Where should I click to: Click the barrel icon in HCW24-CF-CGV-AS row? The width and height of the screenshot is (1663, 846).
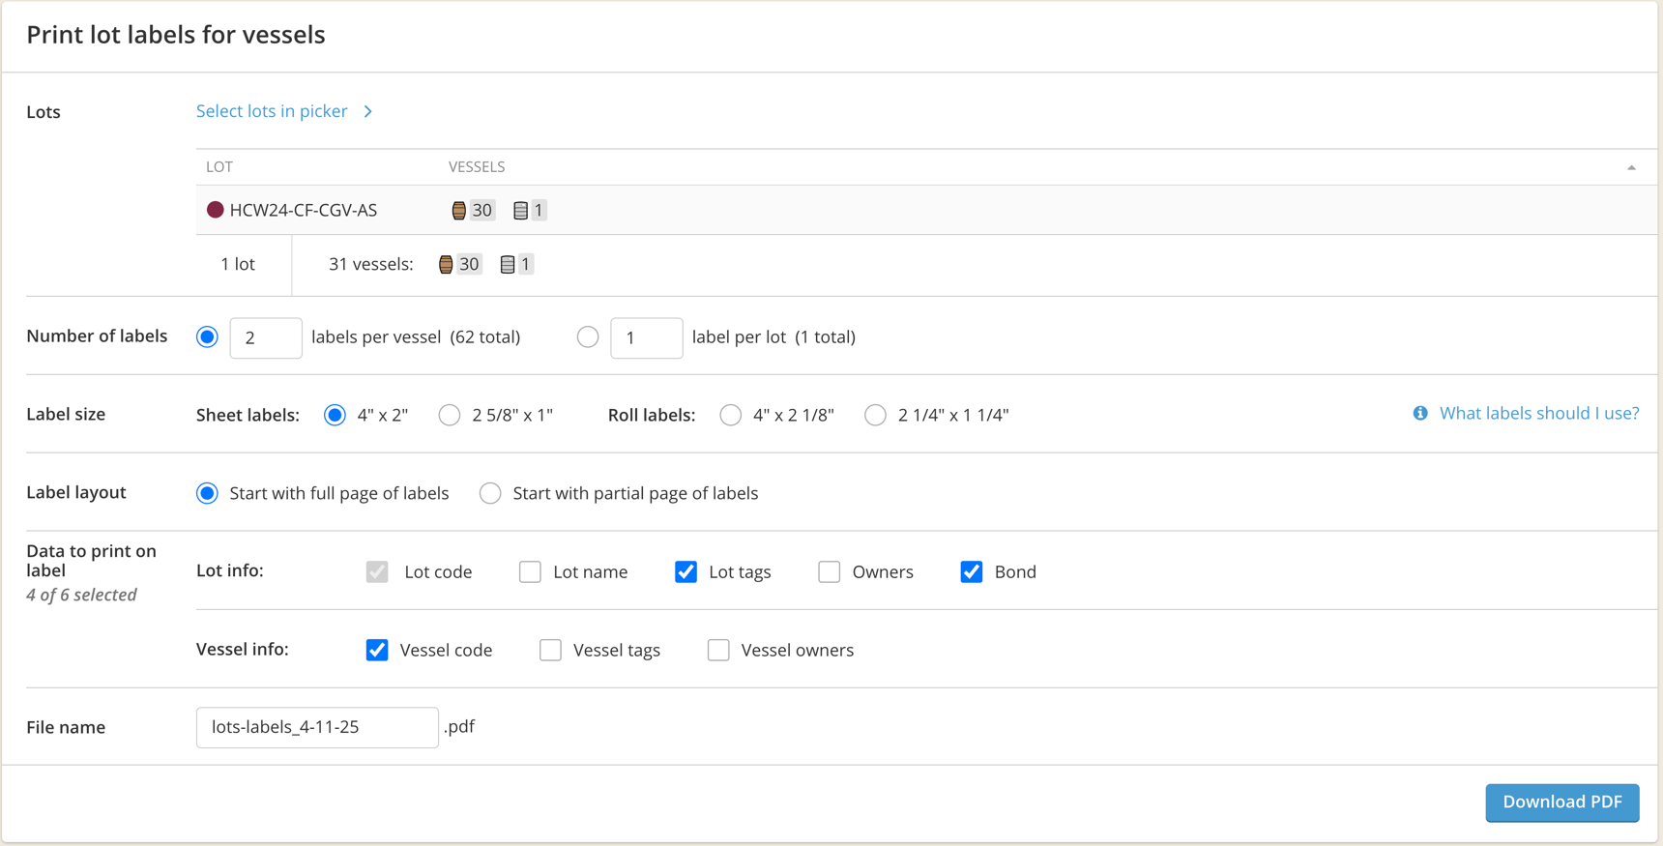pyautogui.click(x=459, y=211)
